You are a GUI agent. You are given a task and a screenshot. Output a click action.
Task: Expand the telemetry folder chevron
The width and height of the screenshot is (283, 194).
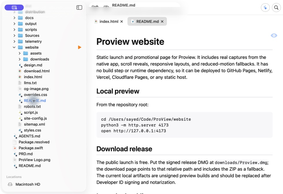tap(14, 42)
